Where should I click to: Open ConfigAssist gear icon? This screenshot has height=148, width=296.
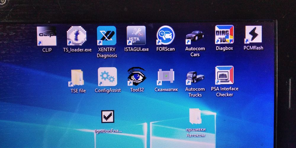click(107, 77)
